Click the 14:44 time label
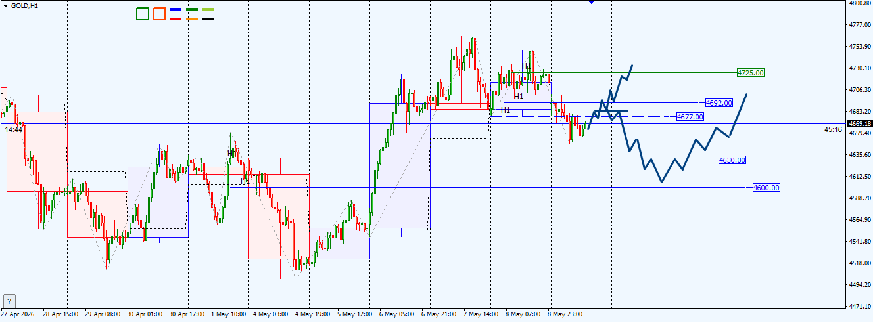 tap(14, 130)
